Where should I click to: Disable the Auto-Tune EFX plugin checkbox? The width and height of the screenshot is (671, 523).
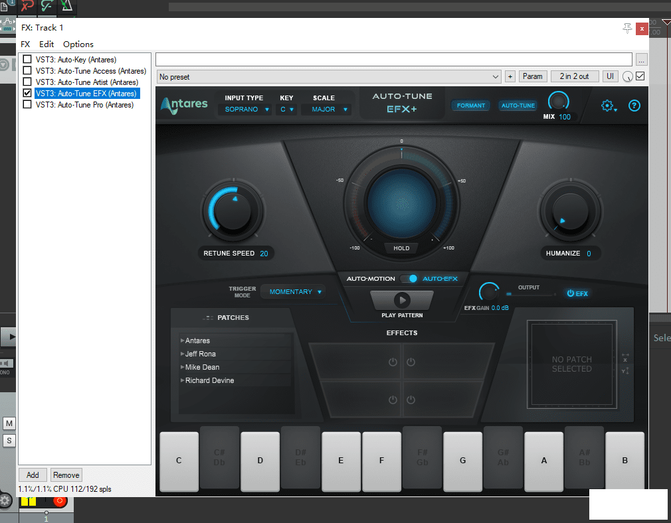27,93
